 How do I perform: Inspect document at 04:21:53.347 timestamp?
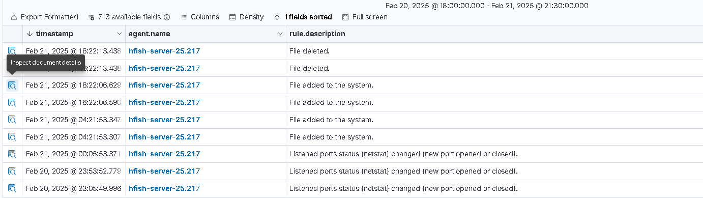[x=12, y=120]
